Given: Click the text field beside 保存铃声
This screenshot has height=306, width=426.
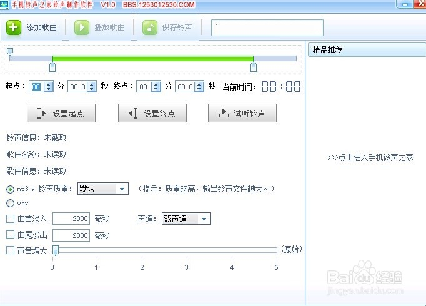Looking at the screenshot, I should 267,27.
